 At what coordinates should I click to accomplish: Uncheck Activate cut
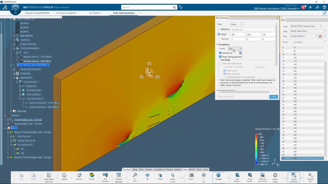[220, 53]
